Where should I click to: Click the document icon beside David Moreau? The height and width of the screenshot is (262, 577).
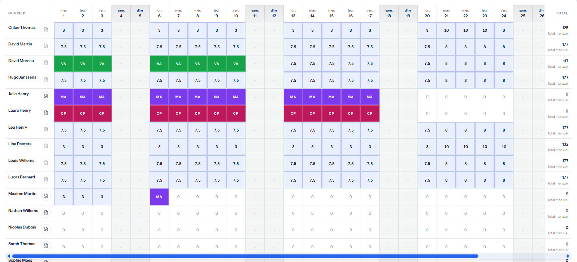tap(46, 63)
